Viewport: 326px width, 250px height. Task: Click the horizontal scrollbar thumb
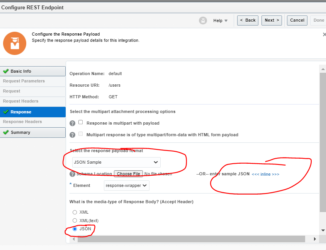tap(191, 239)
